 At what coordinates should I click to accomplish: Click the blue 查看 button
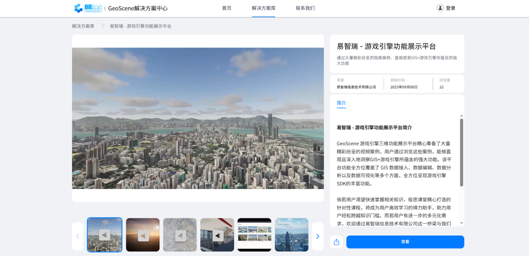click(405, 242)
